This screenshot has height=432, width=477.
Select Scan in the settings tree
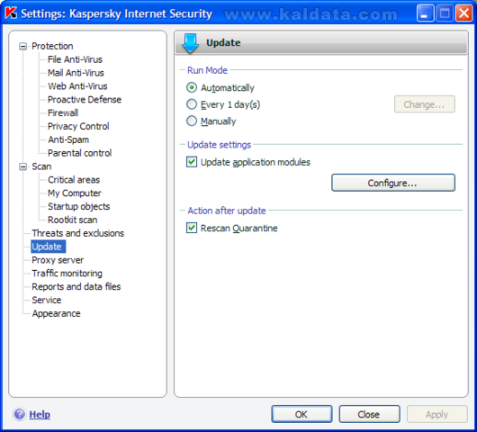41,166
